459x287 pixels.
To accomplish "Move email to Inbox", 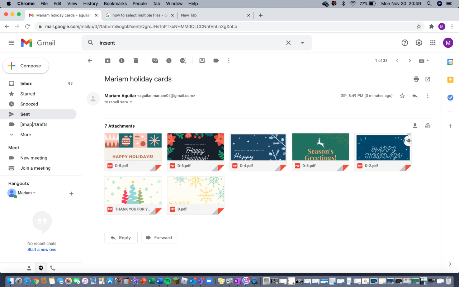I will point(202,61).
